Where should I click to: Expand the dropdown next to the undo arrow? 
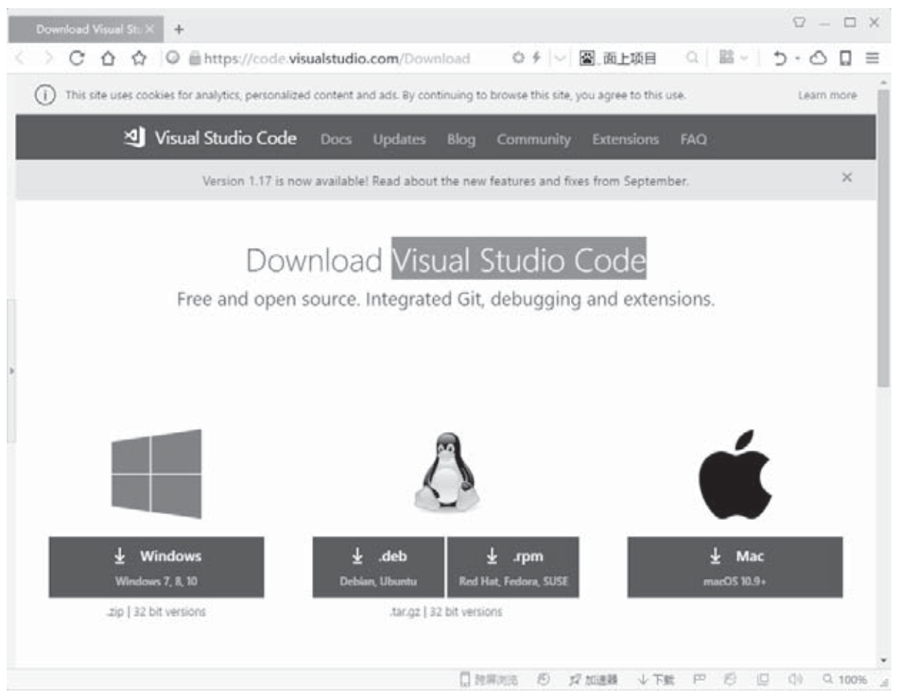[797, 59]
